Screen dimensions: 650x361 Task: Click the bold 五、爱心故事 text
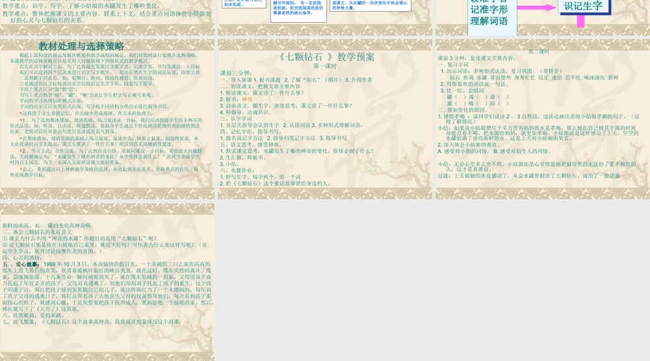21,264
